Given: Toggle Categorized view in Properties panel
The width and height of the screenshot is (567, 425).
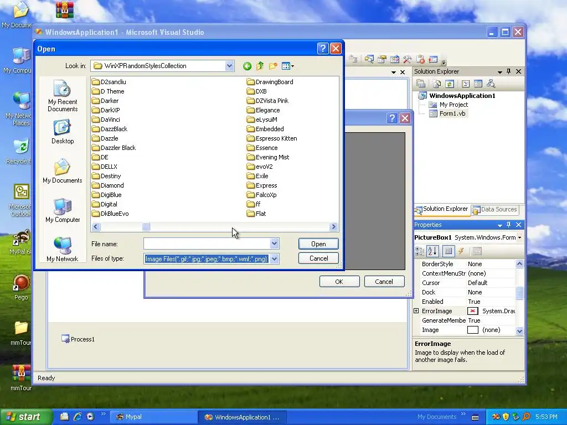Looking at the screenshot, I should [420, 251].
